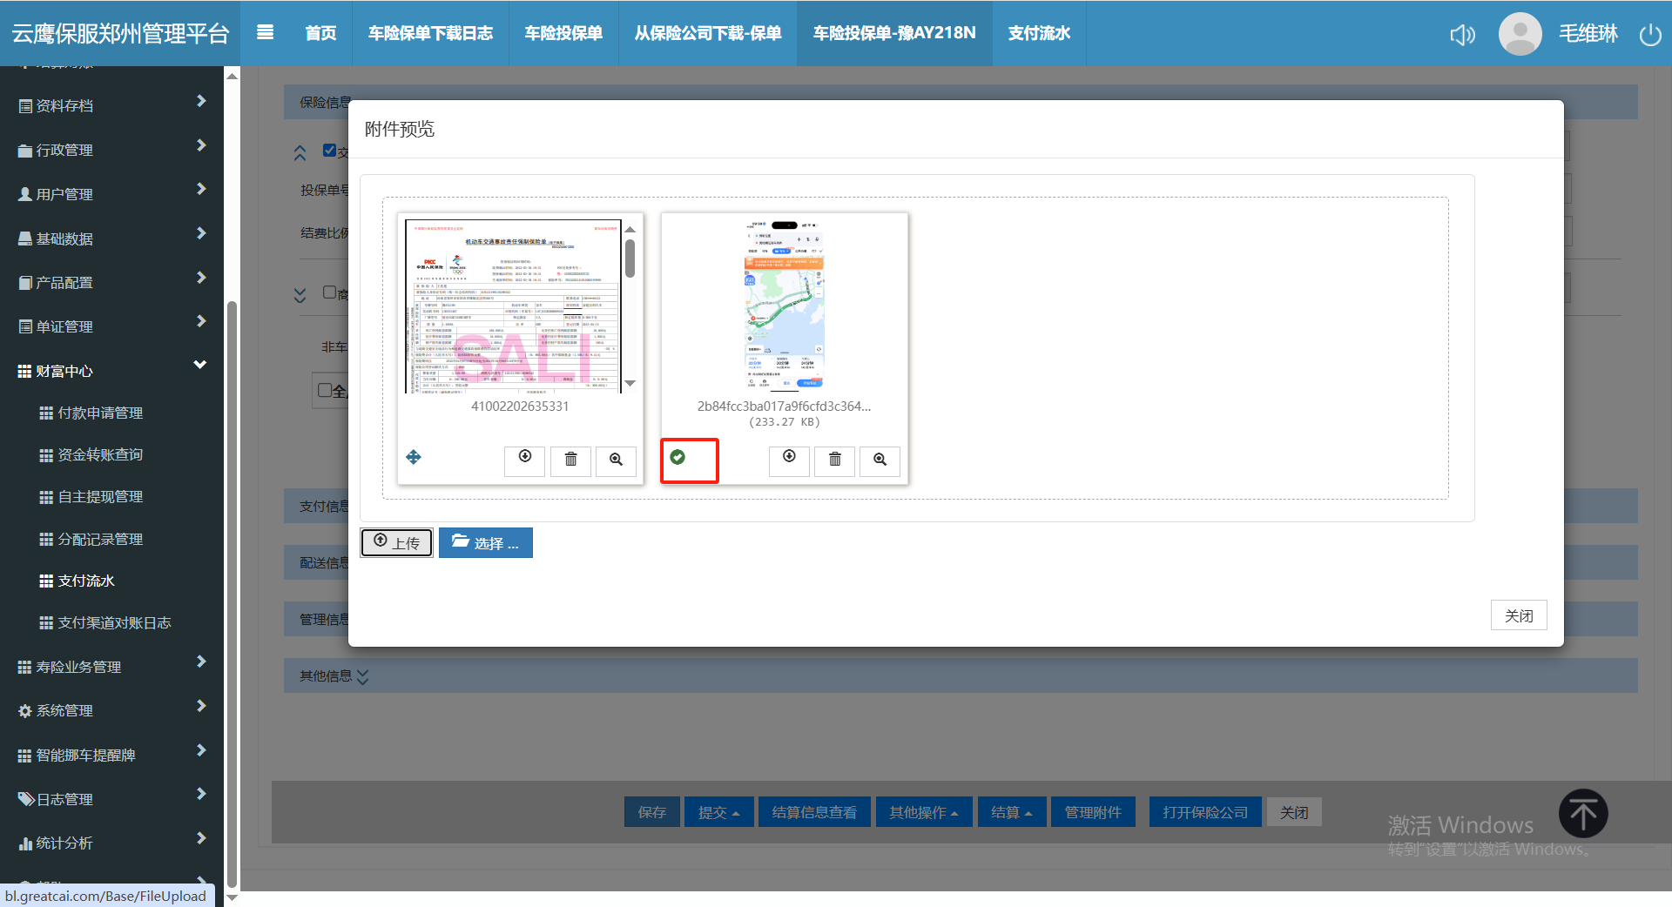
Task: Collapse section with the double-up chevron
Action: point(300,154)
